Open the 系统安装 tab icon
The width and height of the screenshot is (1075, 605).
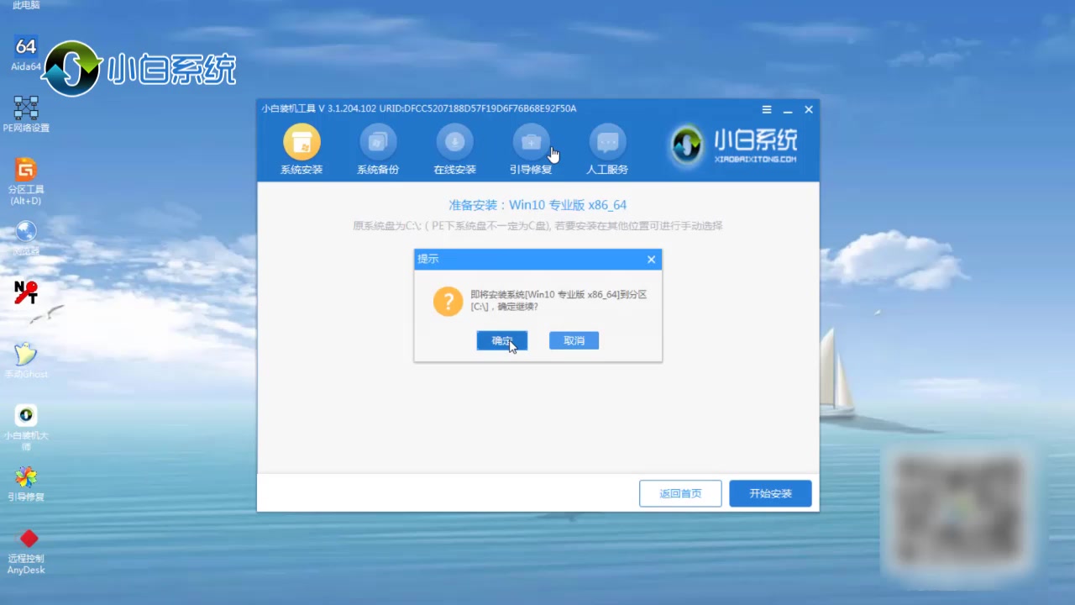tap(302, 142)
